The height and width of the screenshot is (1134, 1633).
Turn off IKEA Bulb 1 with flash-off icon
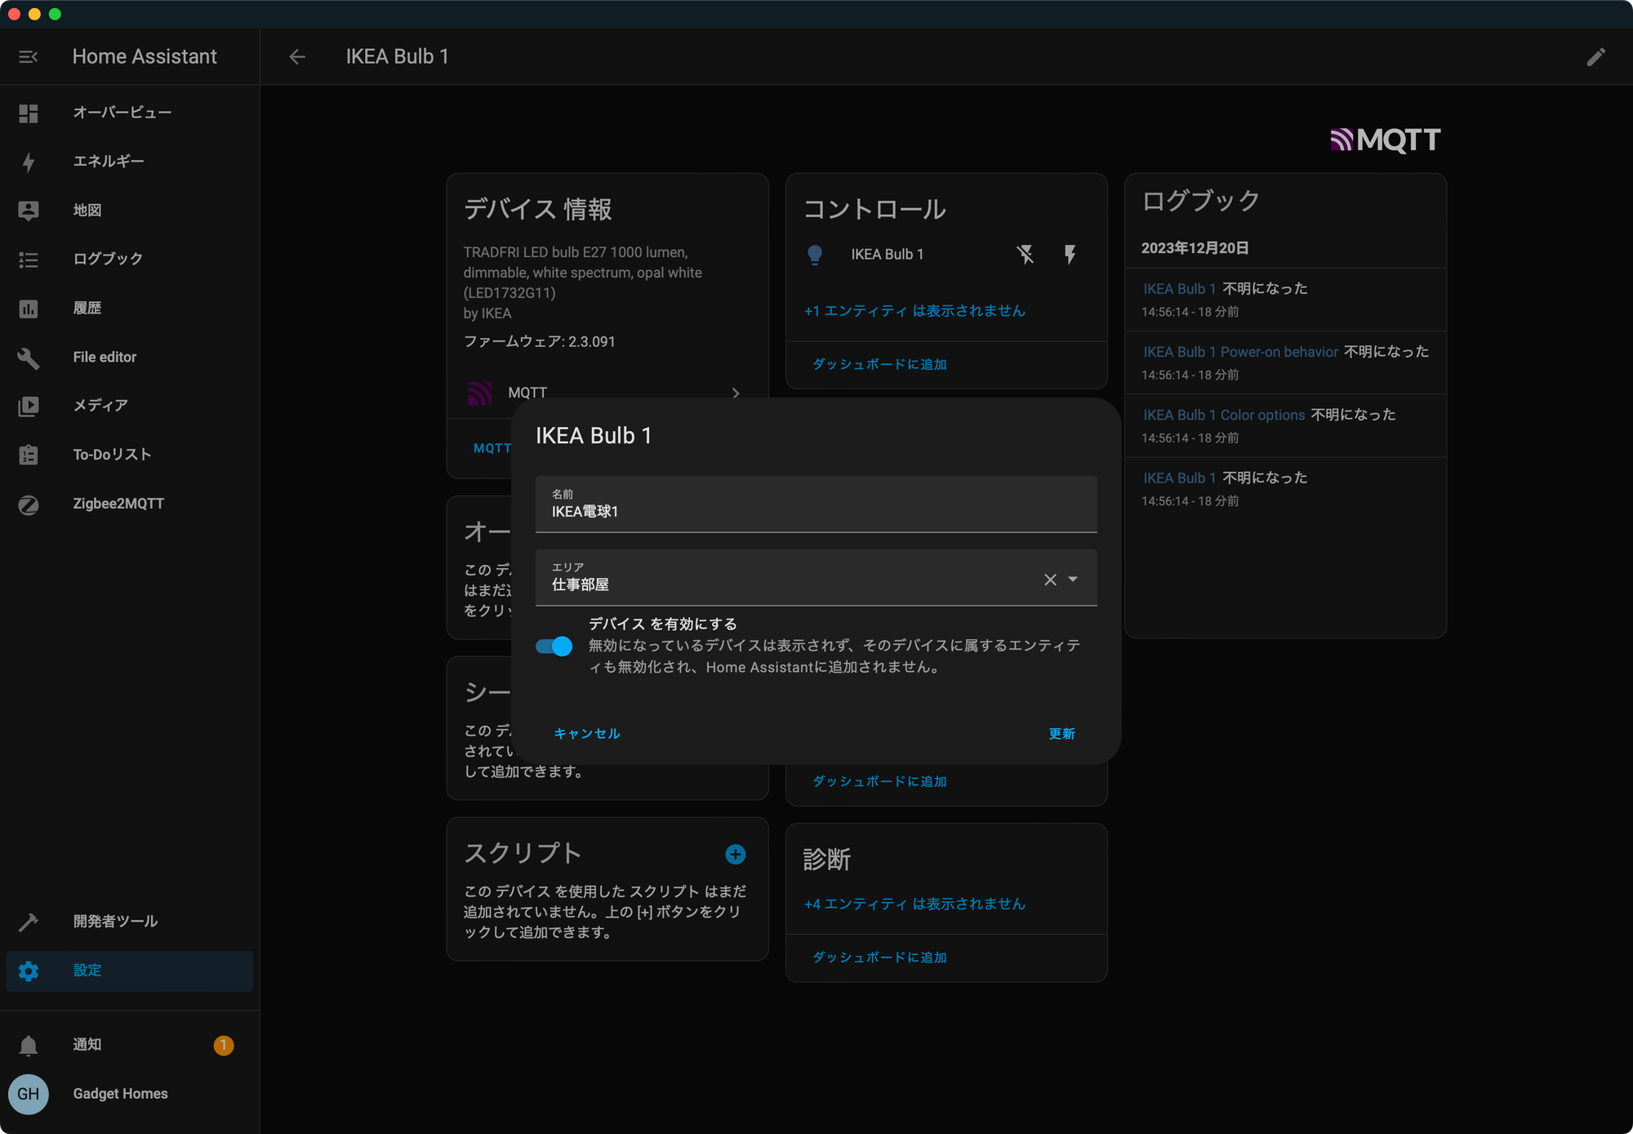[x=1026, y=255]
